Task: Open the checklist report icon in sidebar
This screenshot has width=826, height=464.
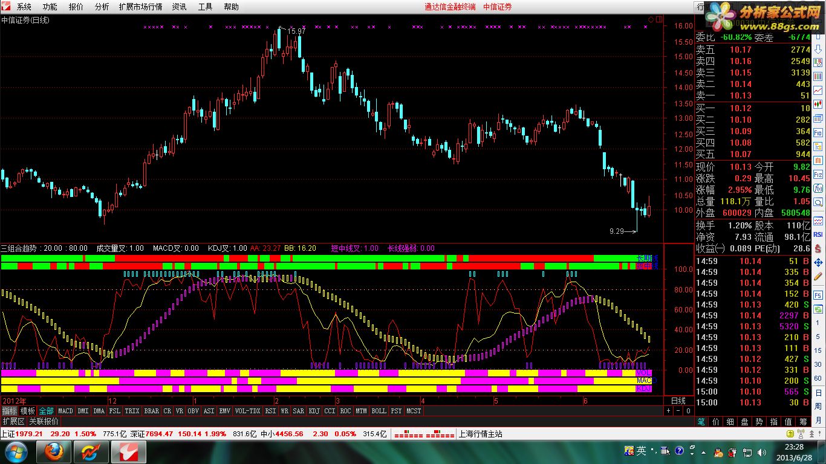Action: coord(818,63)
